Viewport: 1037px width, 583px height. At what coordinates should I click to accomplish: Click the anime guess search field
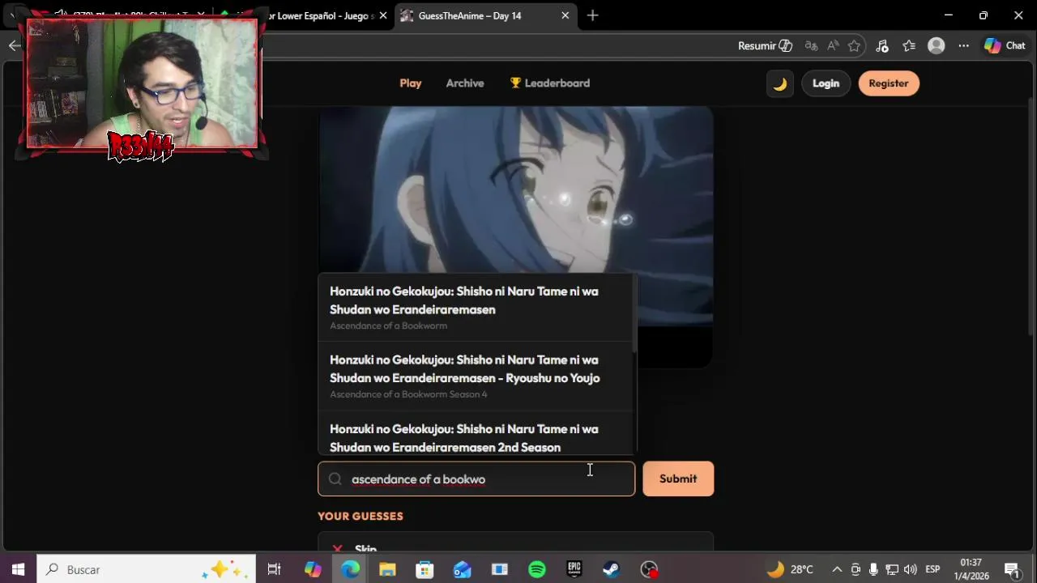coord(476,479)
